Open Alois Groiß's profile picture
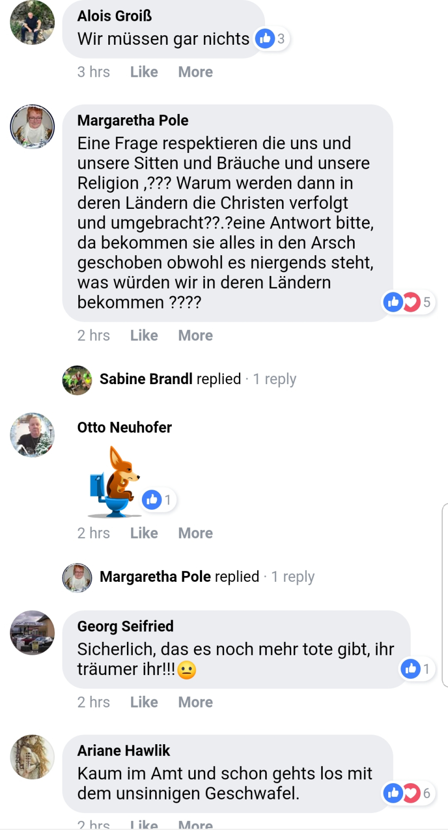 coord(33,22)
